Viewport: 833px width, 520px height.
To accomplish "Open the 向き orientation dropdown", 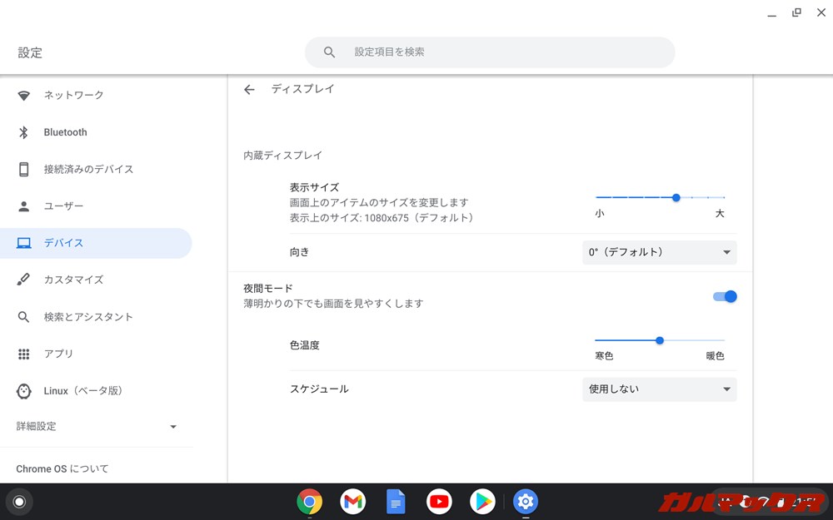I will 659,252.
